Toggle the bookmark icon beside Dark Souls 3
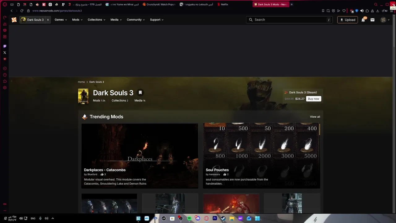 tap(140, 93)
